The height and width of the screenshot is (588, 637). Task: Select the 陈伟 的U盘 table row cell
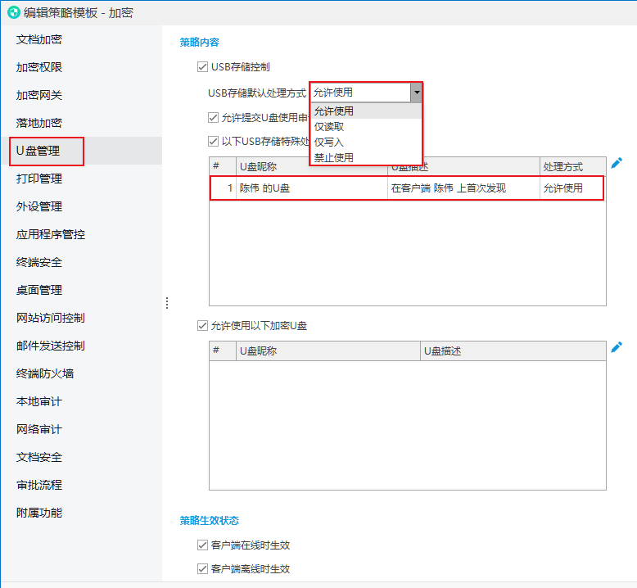pos(312,188)
